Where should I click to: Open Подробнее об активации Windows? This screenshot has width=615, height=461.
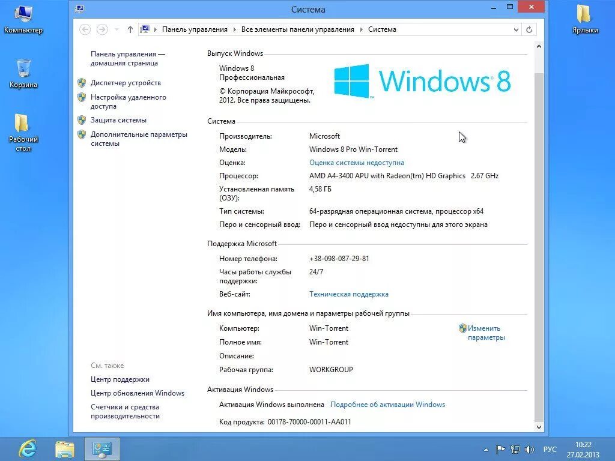(x=387, y=405)
